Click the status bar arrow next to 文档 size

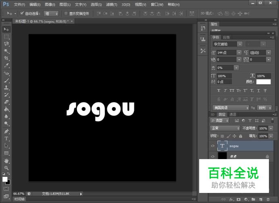(x=81, y=194)
